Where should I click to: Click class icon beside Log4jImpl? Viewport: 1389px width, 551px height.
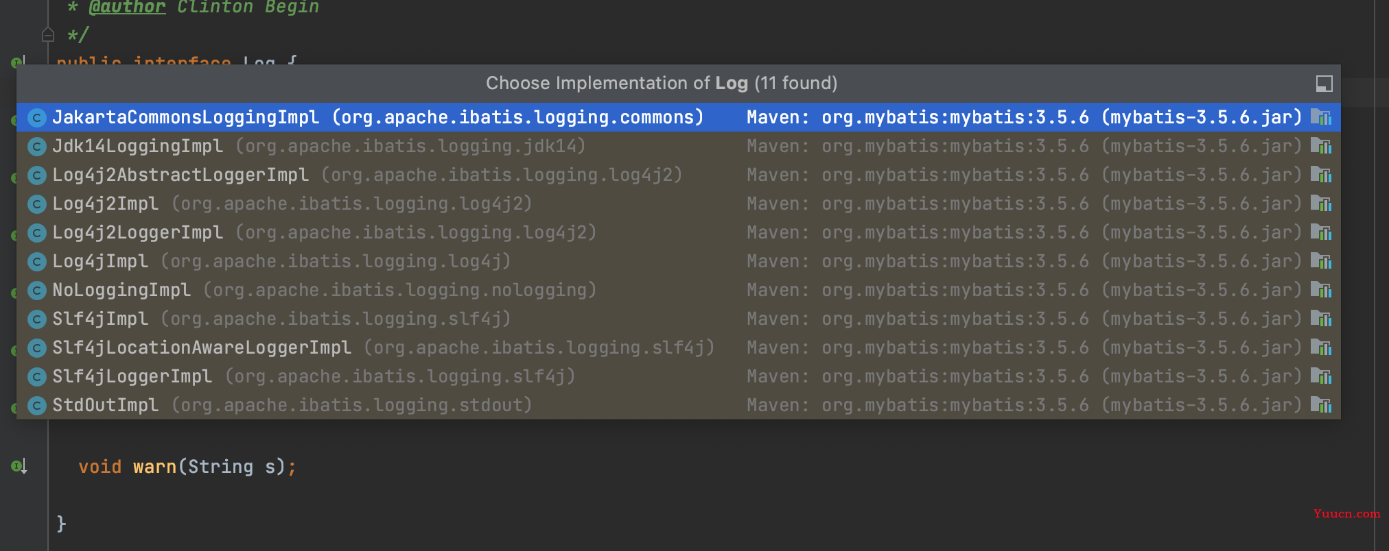(37, 262)
